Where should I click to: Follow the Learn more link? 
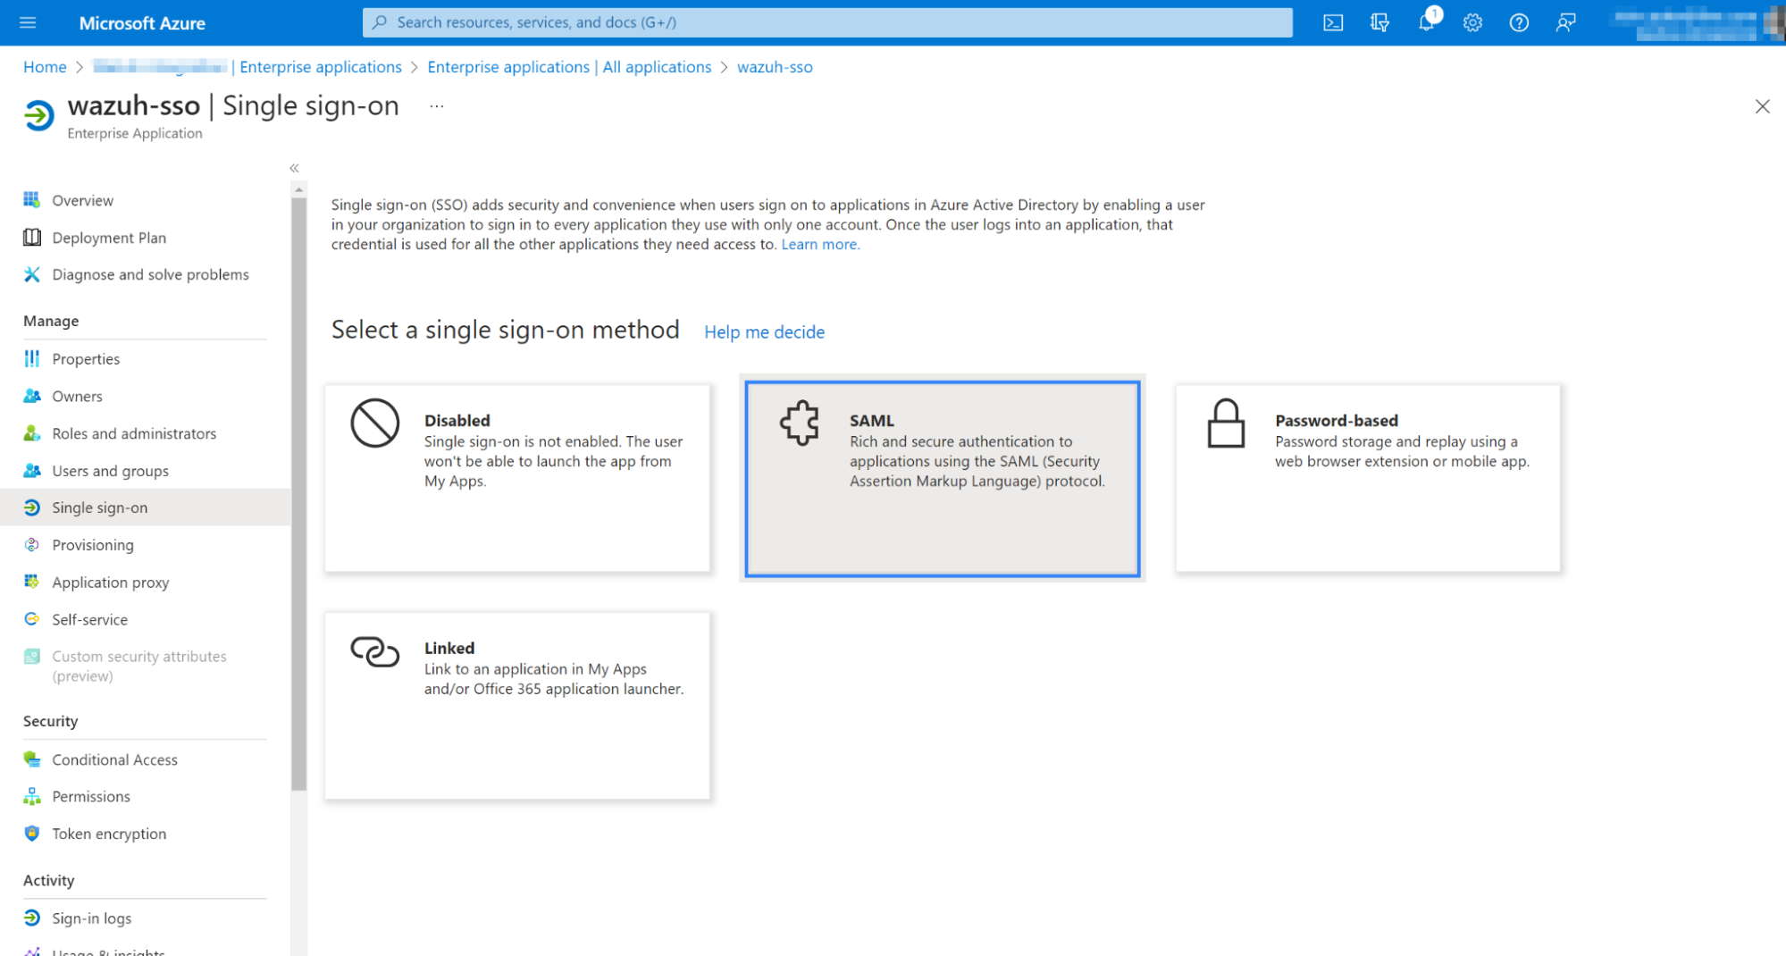[x=819, y=245]
